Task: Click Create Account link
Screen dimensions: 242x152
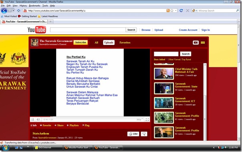Action: coord(188,30)
